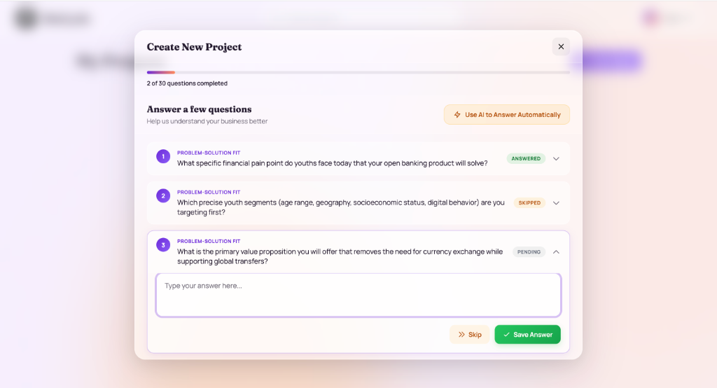Expand question 1 using its chevron
The image size is (717, 388).
coord(556,159)
